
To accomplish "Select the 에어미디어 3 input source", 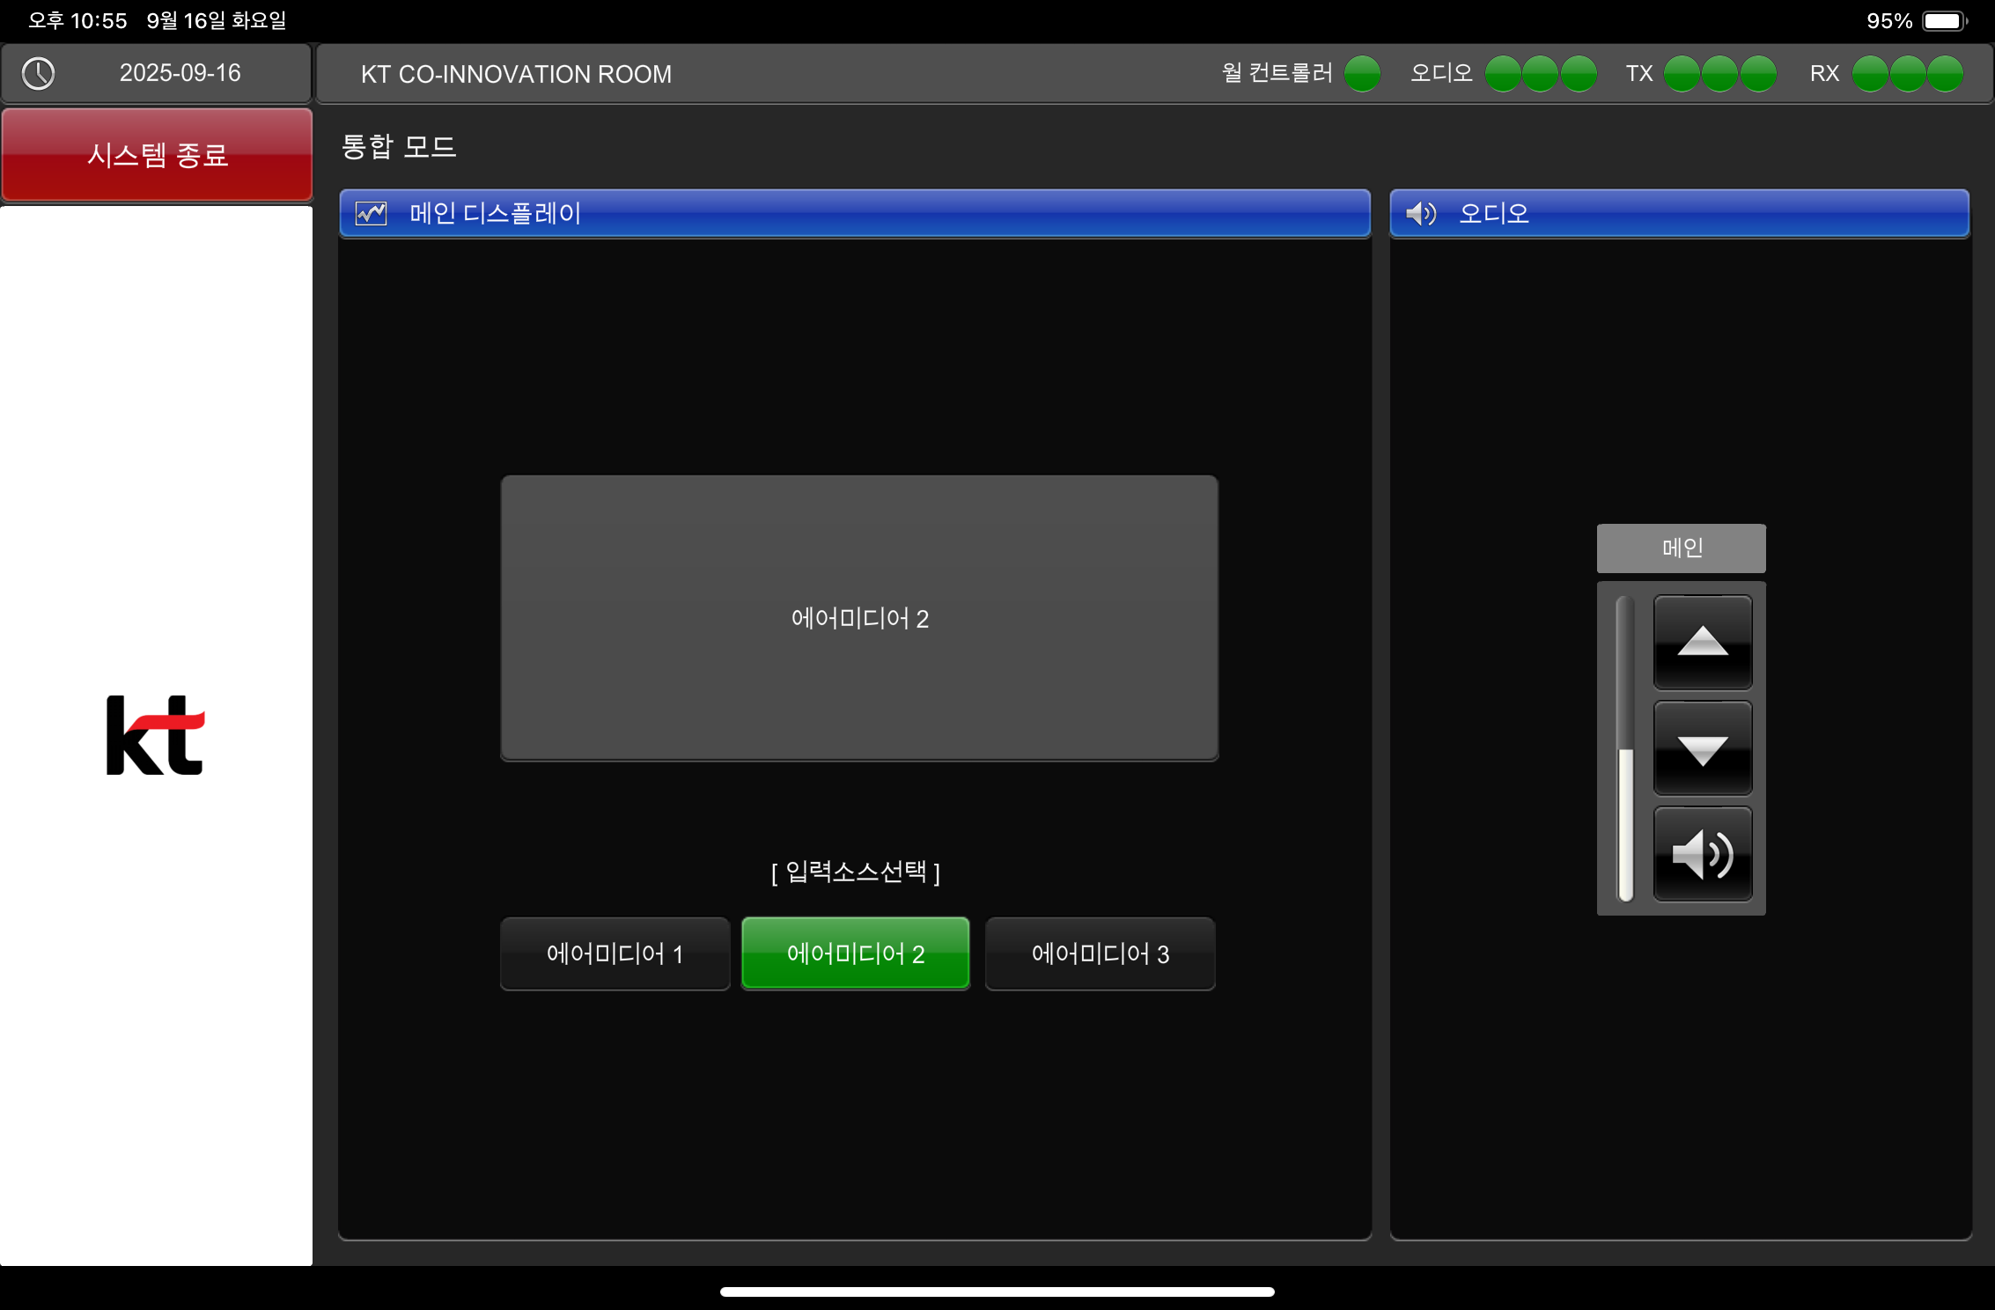I will pos(1100,953).
